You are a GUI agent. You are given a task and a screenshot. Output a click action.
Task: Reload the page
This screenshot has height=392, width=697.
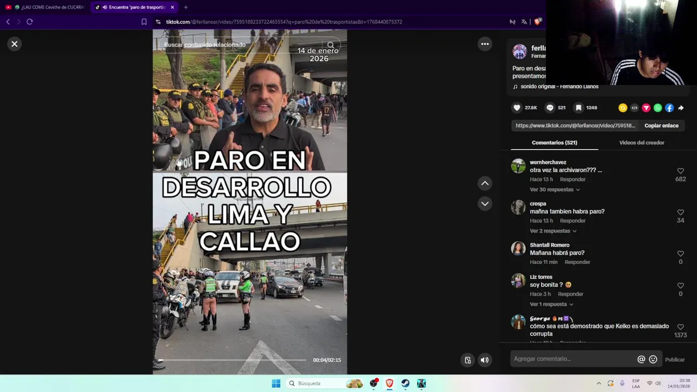(x=29, y=22)
